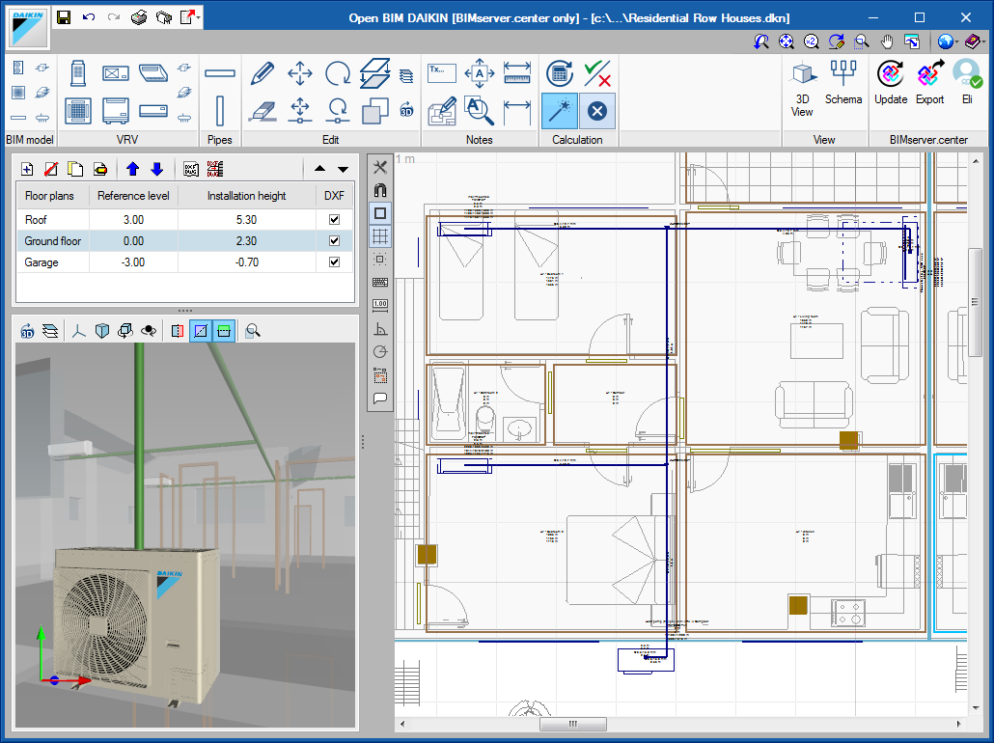Delete the floor plan with the red-slash icon

coord(51,169)
